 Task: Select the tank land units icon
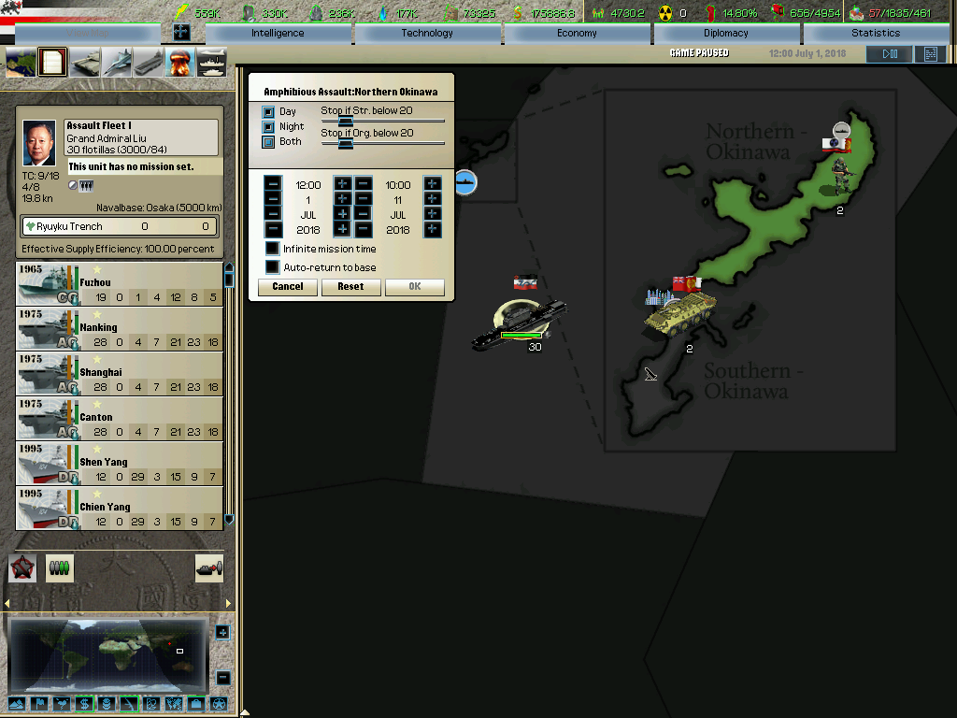(x=85, y=63)
